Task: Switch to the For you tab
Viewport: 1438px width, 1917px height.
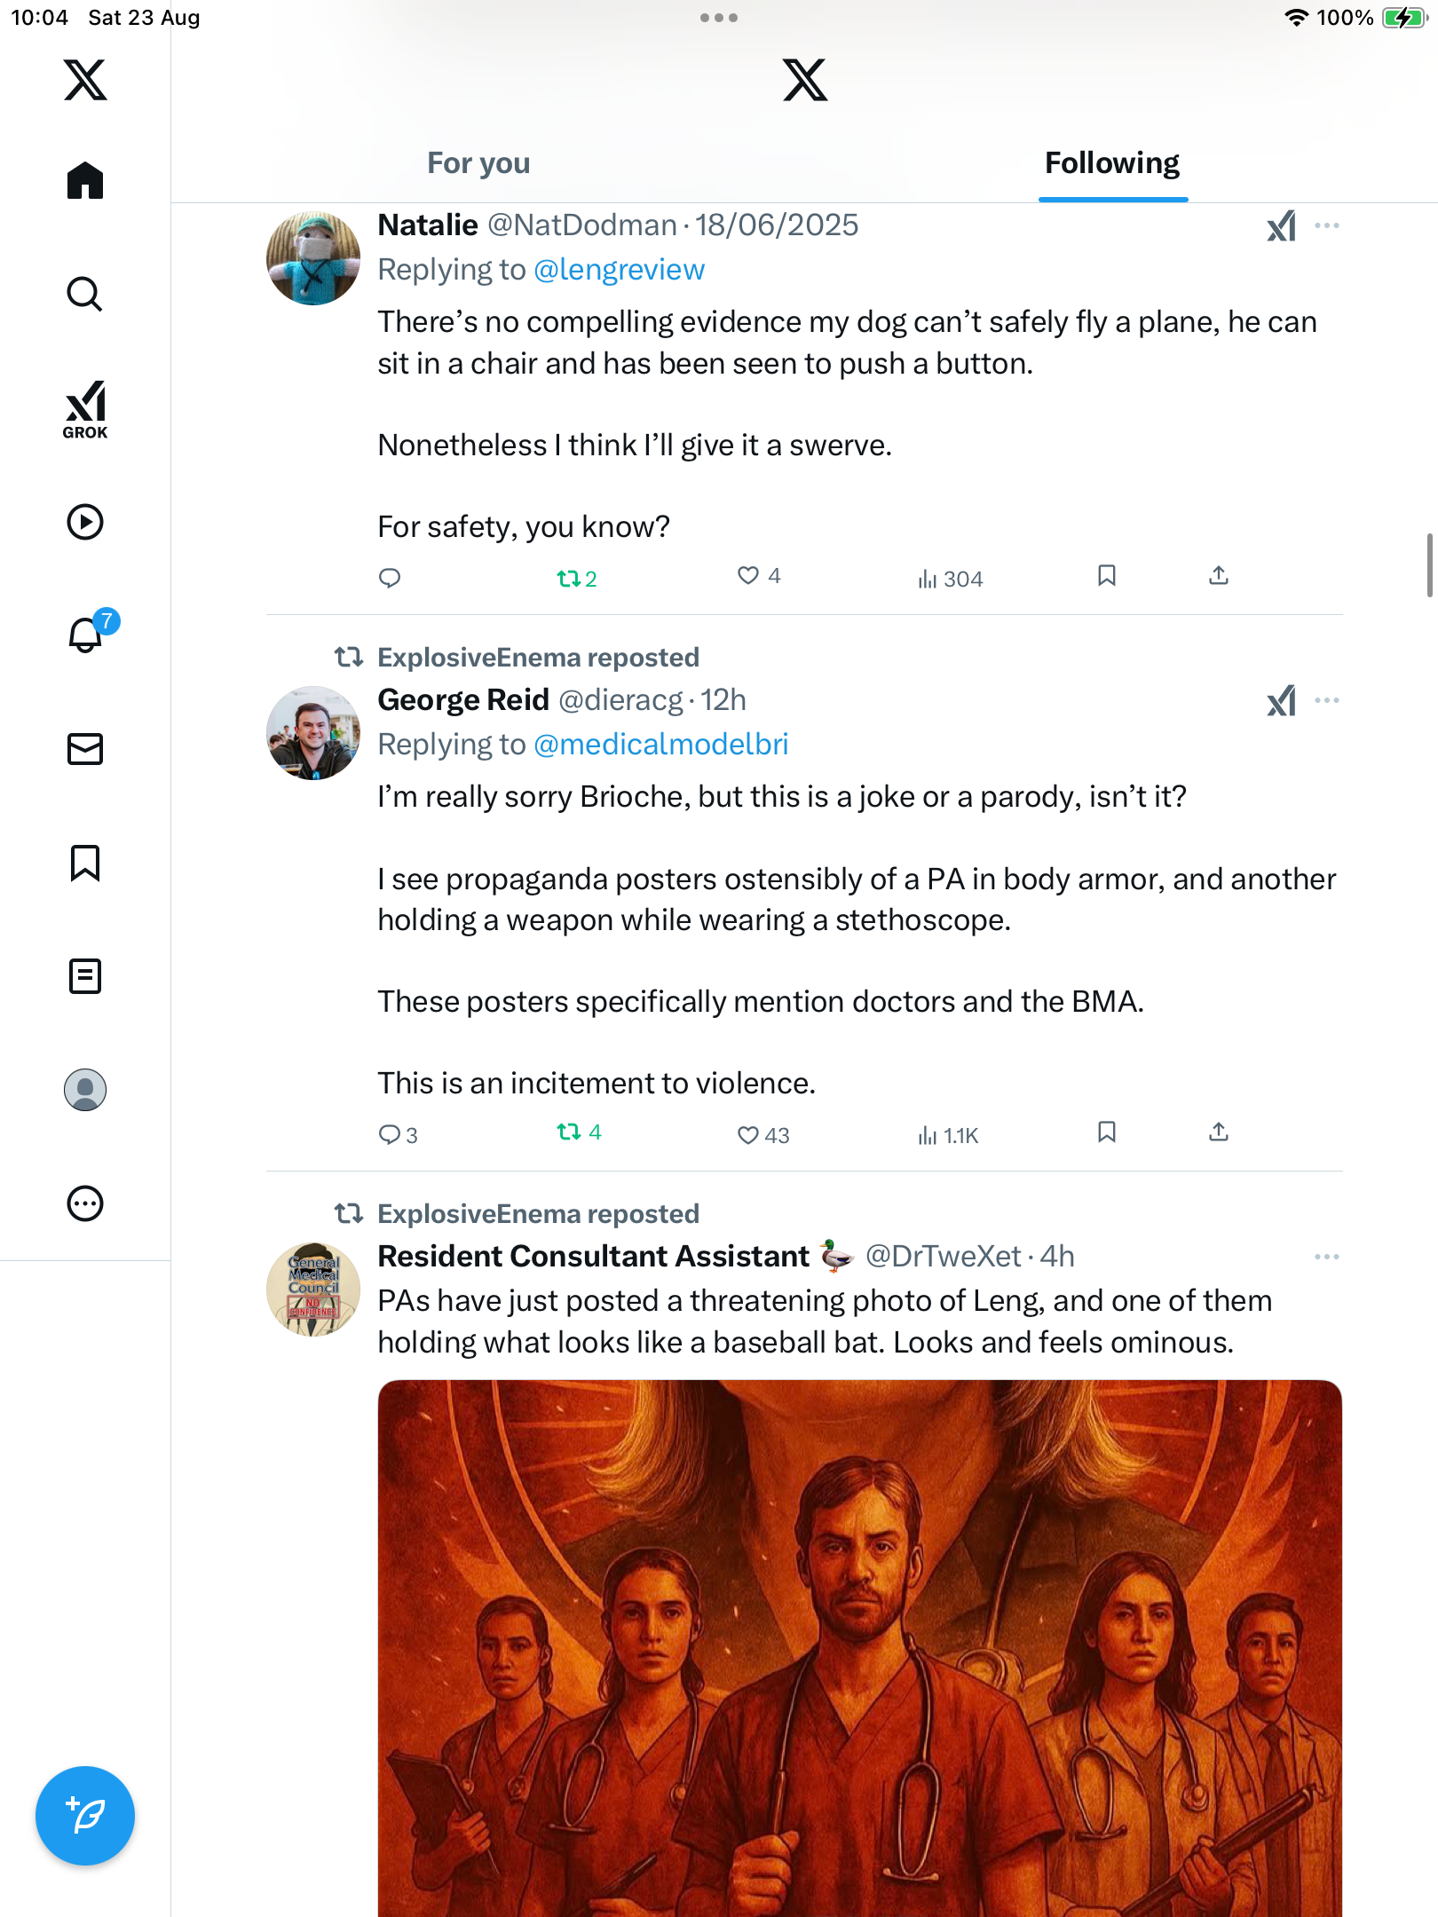Action: [478, 163]
